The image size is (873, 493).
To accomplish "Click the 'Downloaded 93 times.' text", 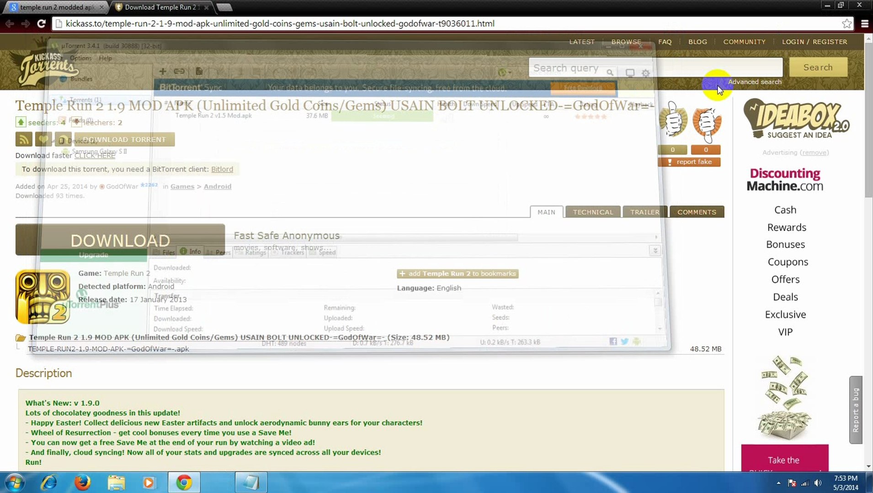I will click(50, 196).
